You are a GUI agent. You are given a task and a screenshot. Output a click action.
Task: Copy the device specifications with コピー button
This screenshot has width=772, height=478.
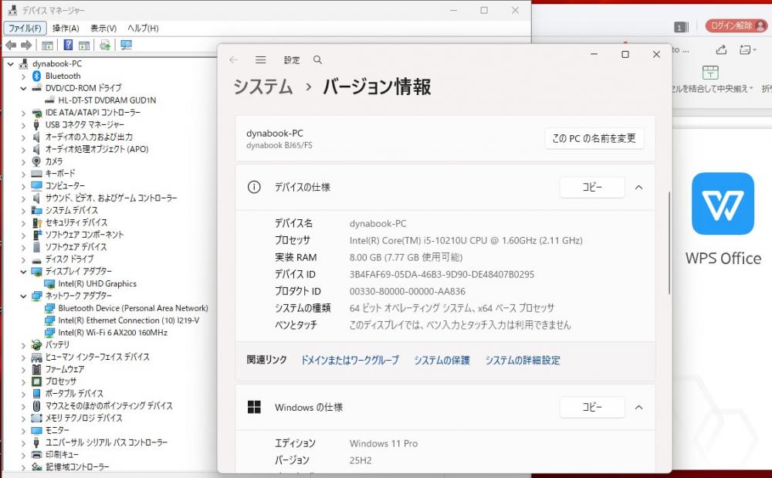(591, 187)
